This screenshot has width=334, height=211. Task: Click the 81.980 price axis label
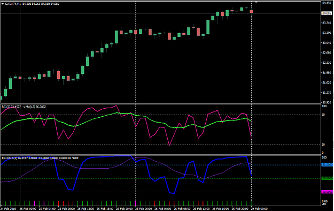point(327,73)
